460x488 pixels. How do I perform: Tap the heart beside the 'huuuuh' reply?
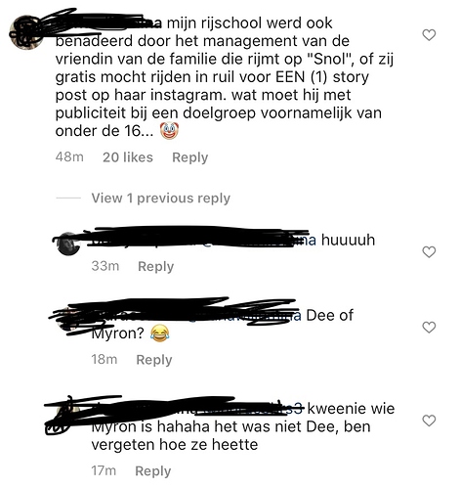[x=429, y=252]
